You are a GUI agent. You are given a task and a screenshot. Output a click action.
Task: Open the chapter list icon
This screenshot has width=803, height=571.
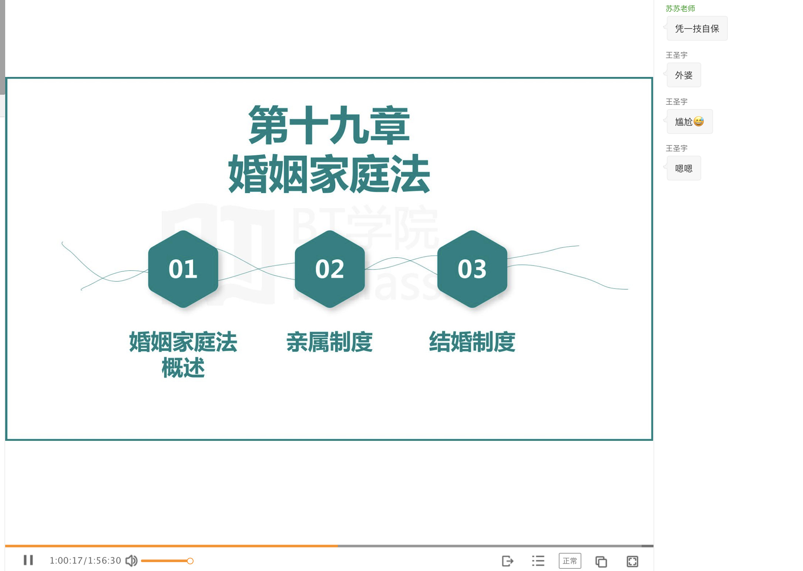click(538, 561)
